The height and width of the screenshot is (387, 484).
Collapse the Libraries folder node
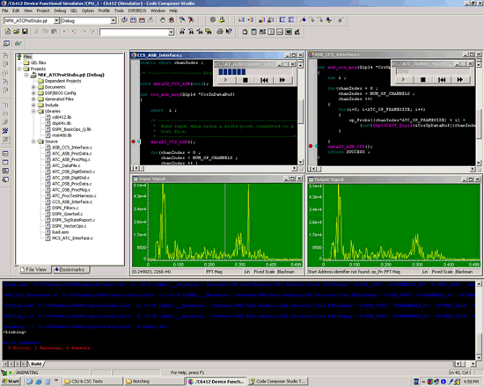[x=33, y=111]
